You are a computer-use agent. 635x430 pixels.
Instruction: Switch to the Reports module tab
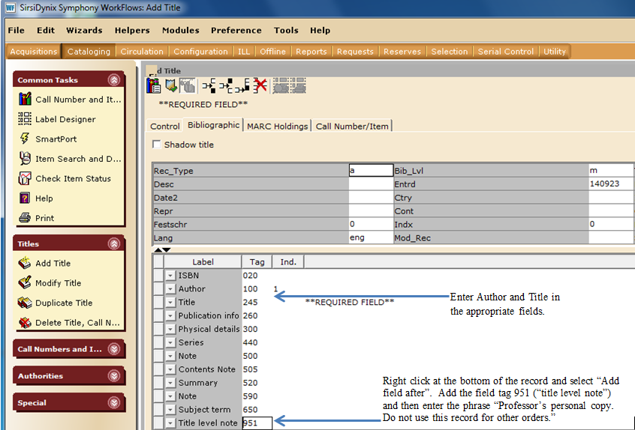coord(311,52)
